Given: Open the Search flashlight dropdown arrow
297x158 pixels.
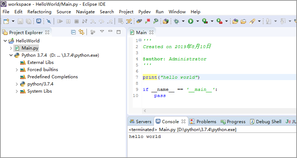Looking at the screenshot, I should click(x=259, y=21).
